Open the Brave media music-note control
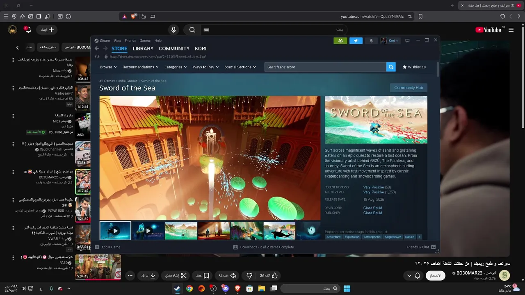This screenshot has width=525, height=295. point(47,16)
